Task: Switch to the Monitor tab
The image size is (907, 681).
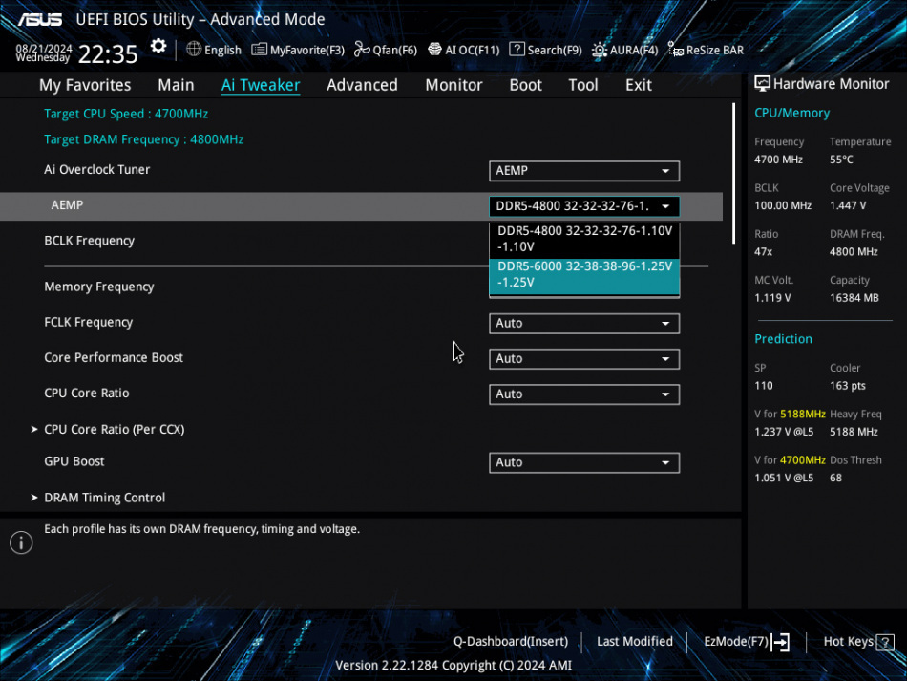Action: point(453,85)
